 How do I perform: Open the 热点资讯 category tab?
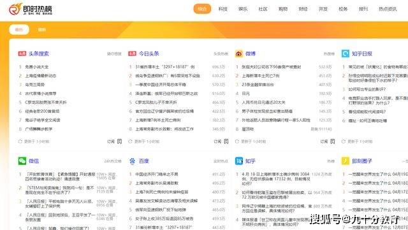(x=388, y=9)
